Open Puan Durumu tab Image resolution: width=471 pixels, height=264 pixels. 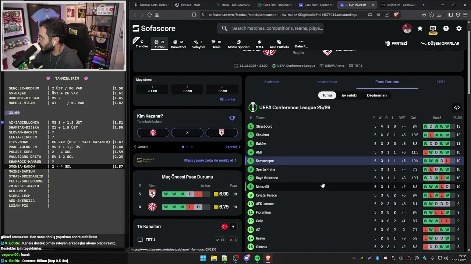point(387,82)
